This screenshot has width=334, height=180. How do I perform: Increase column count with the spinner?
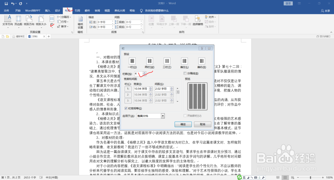(145, 73)
